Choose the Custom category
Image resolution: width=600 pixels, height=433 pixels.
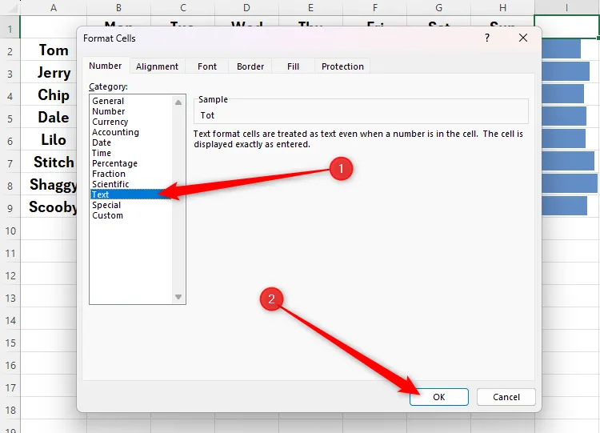pyautogui.click(x=107, y=215)
